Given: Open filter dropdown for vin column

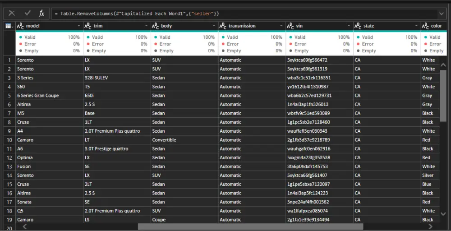Looking at the screenshot, I should click(x=349, y=26).
